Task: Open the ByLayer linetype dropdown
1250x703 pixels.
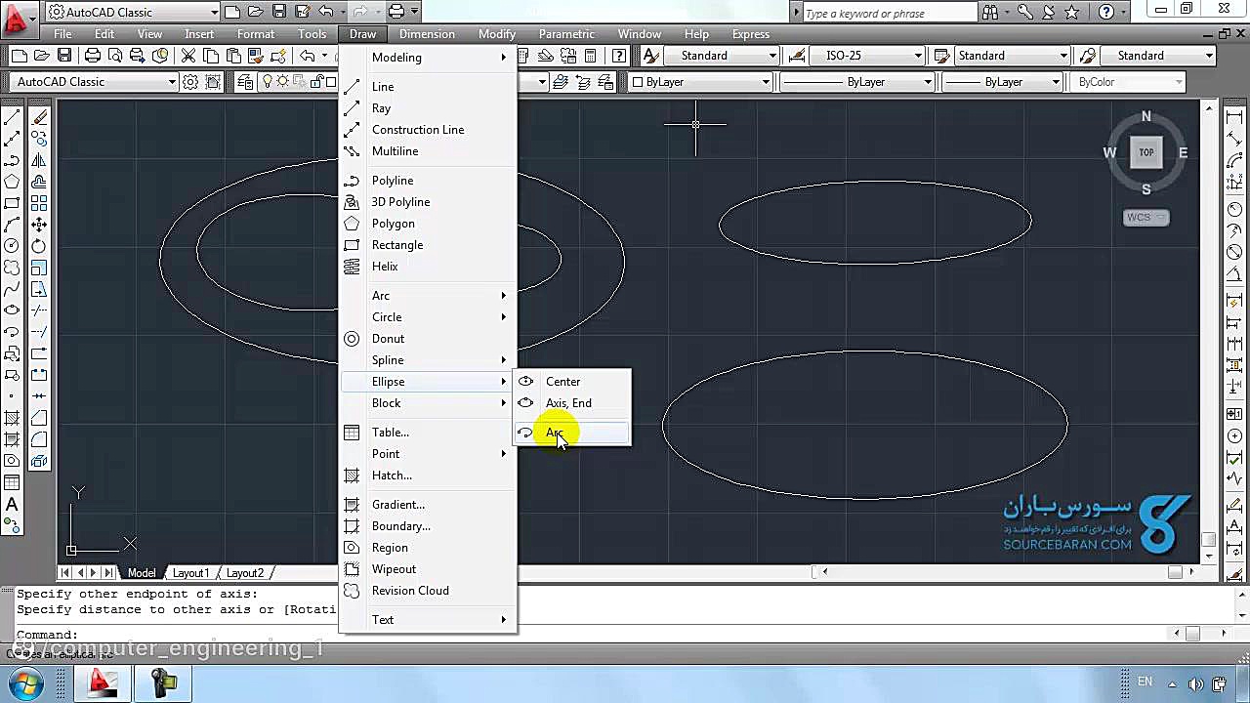Action: (857, 82)
